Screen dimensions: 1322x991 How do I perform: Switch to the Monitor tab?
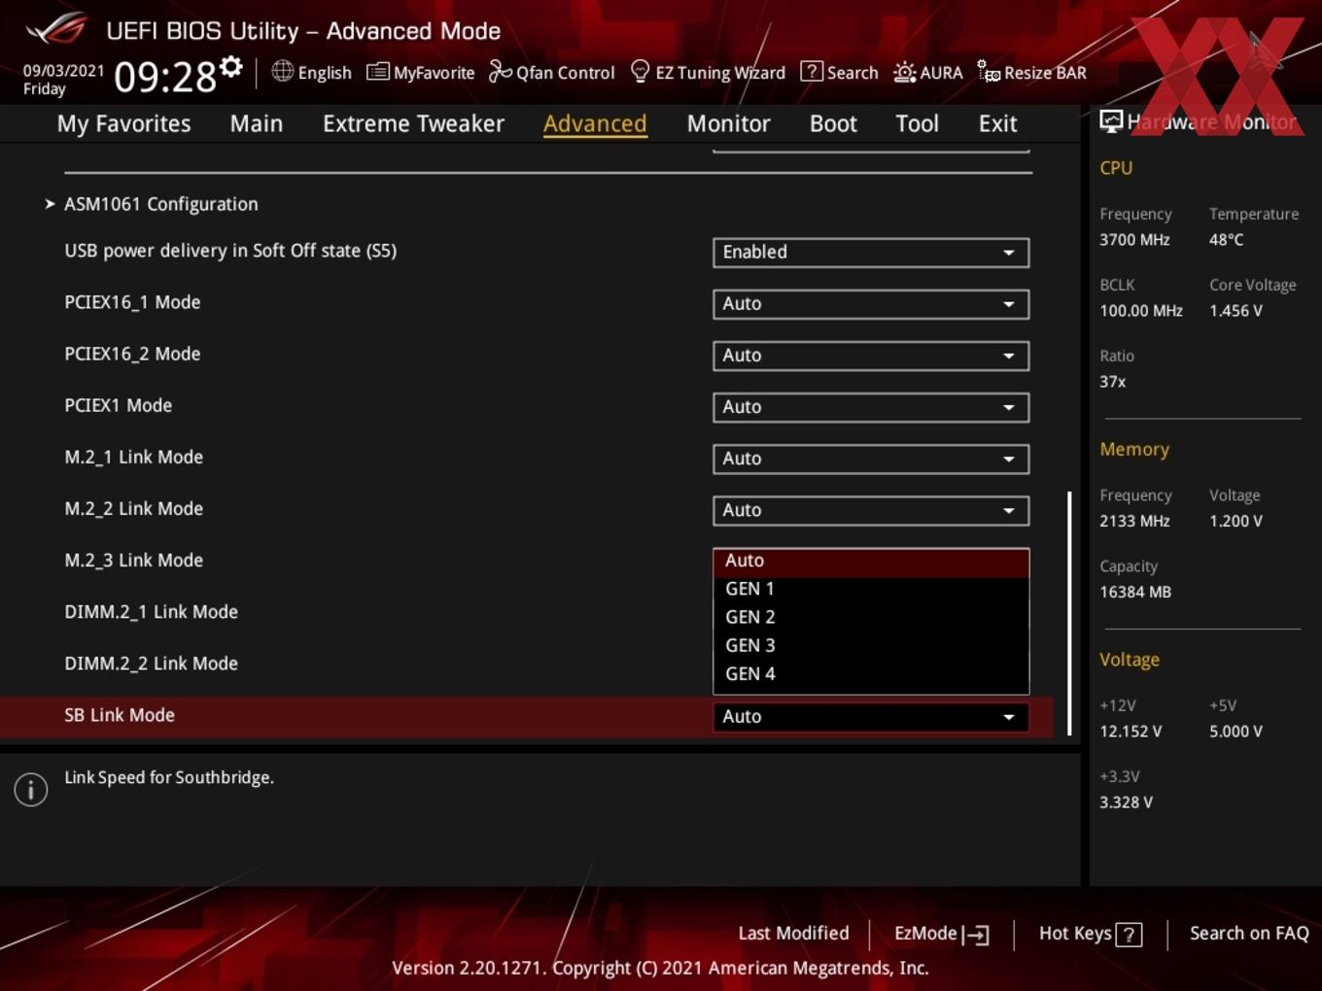click(x=728, y=123)
